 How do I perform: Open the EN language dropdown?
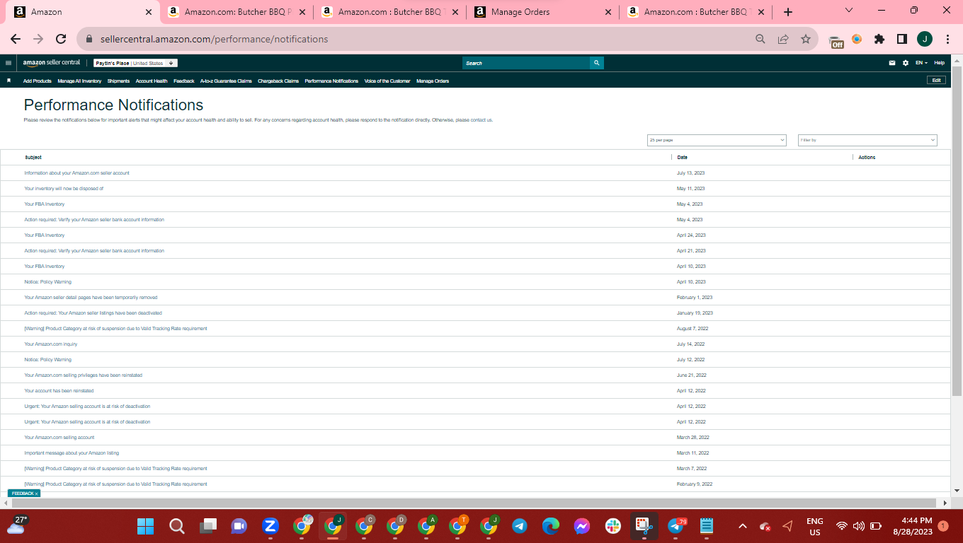921,63
